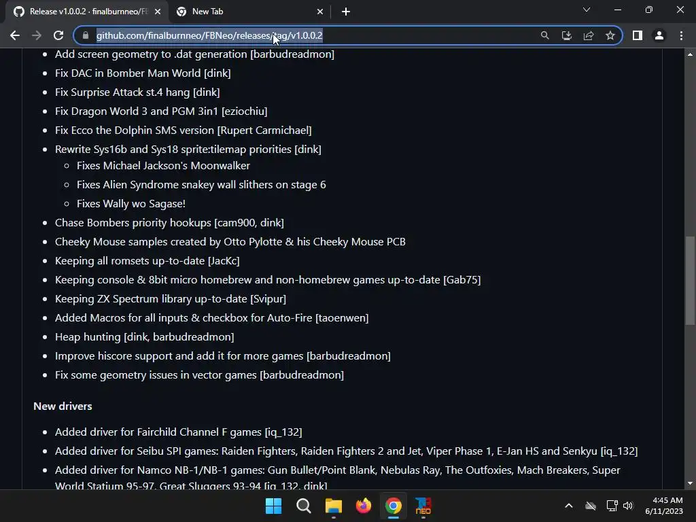Click 'Fixes Michael Jackson's Moonwalker' item
Screen dimensions: 696x522
(163, 166)
